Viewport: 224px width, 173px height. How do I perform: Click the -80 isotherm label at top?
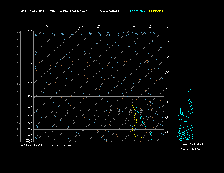click(x=98, y=27)
